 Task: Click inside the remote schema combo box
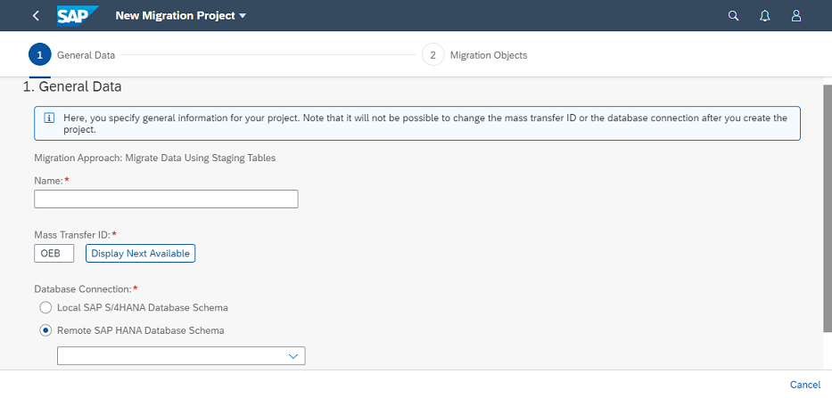(x=181, y=356)
